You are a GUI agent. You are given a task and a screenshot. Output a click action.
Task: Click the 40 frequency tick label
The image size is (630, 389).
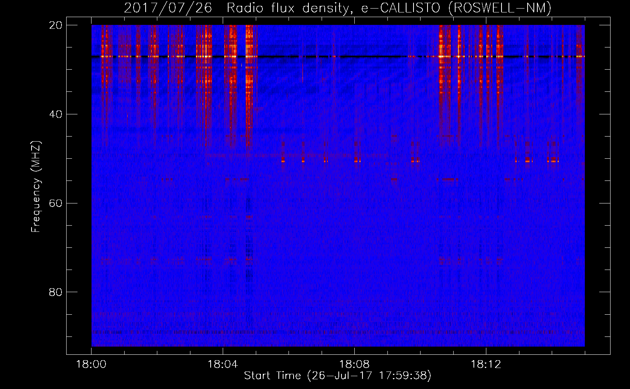55,114
